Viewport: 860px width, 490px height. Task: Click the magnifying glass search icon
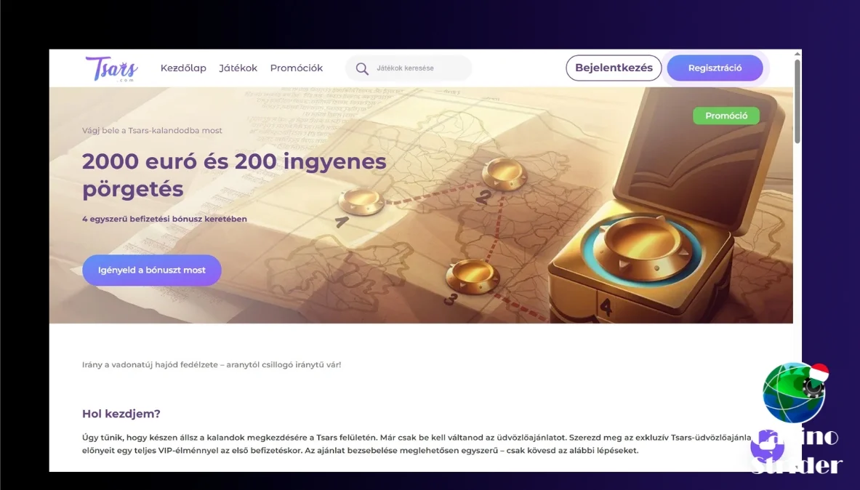pyautogui.click(x=362, y=68)
